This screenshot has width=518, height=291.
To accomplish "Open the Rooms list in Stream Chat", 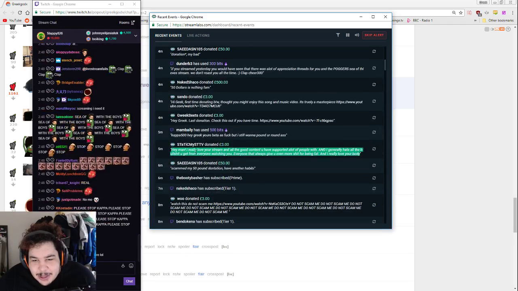I will pos(127,23).
